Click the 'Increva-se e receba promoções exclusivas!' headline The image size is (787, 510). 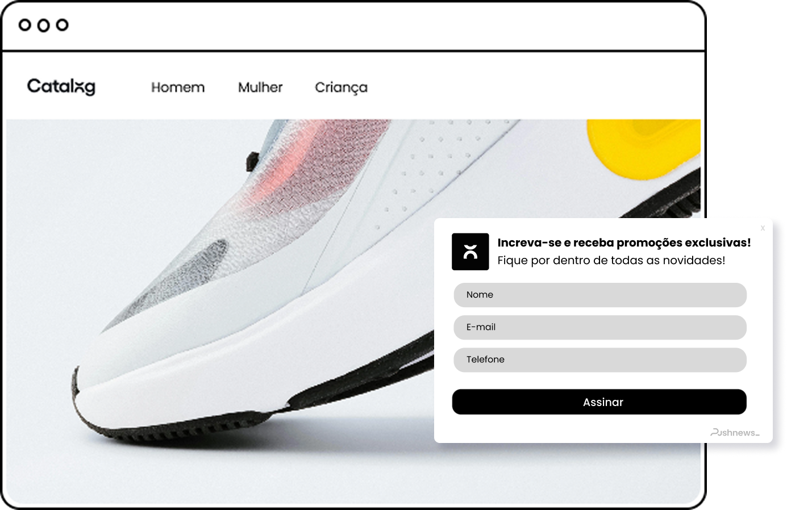624,243
